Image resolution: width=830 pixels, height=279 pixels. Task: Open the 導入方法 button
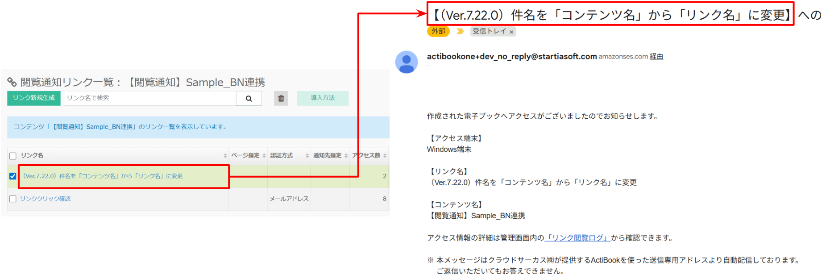tap(323, 98)
